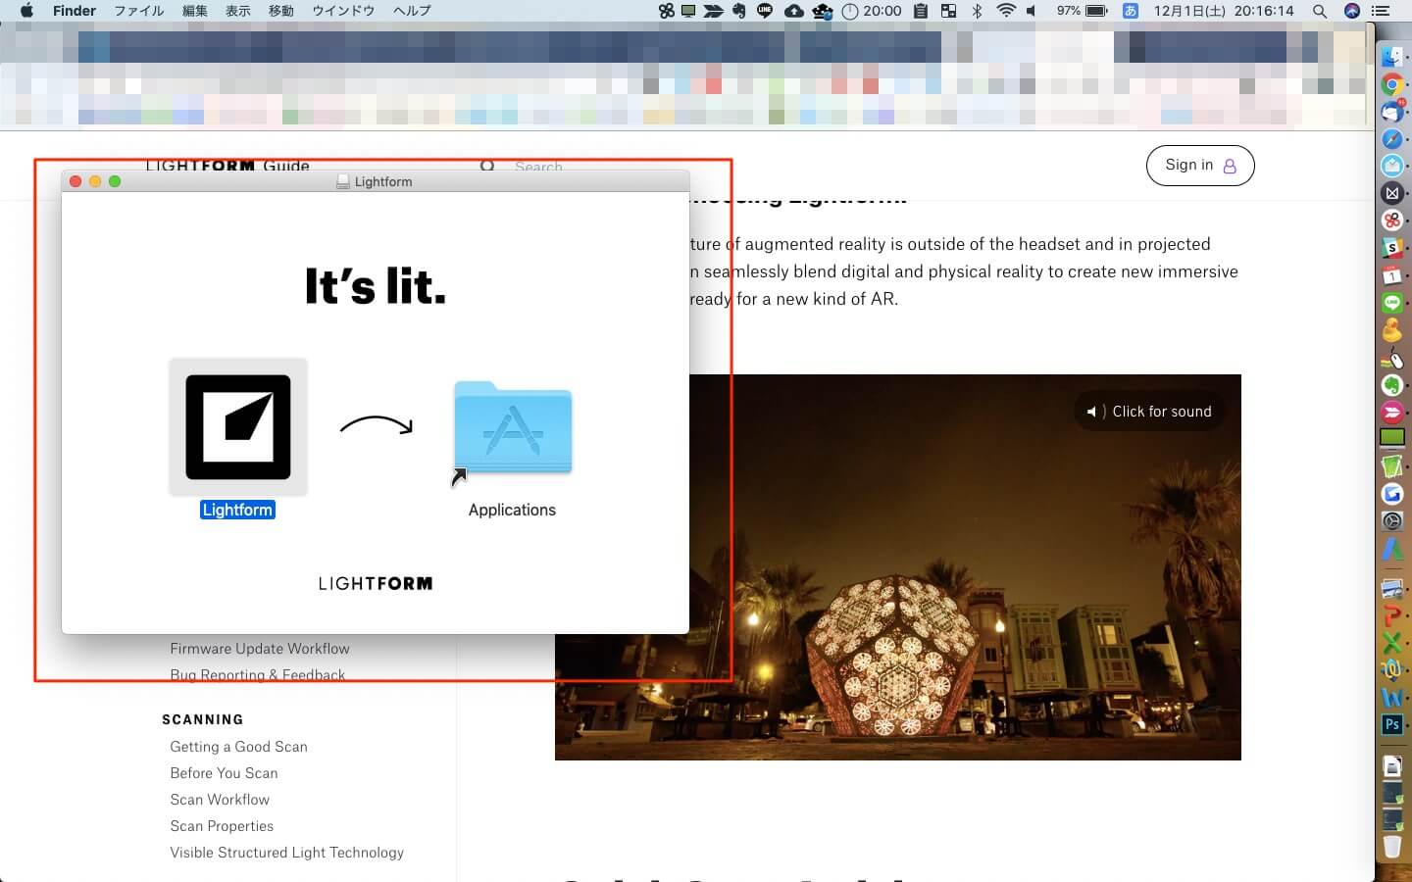Open Photoshop from the Dock

click(1391, 725)
